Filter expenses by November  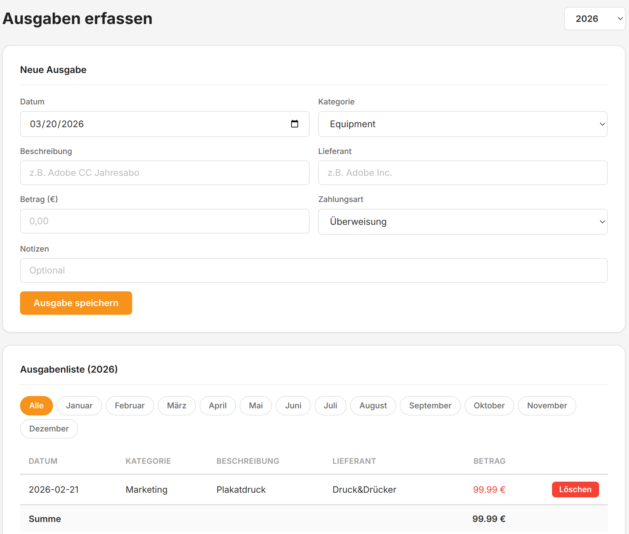[547, 406]
